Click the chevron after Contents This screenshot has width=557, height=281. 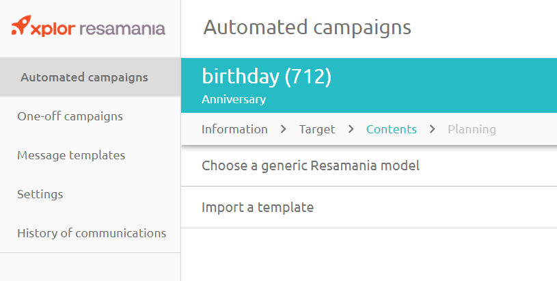tap(432, 129)
